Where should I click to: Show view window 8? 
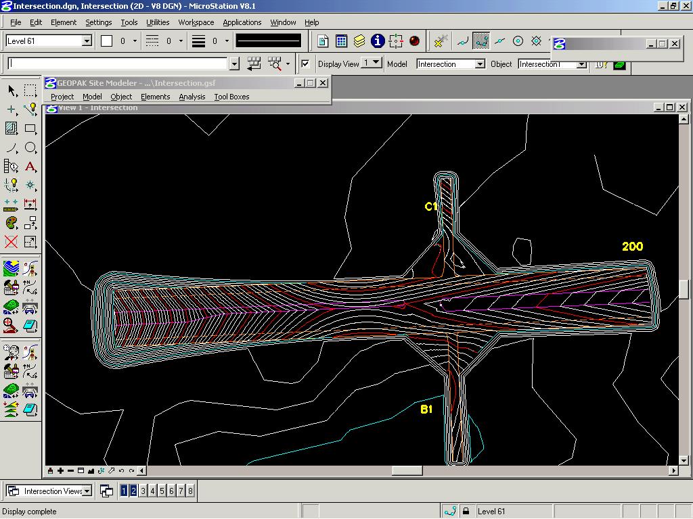(x=190, y=491)
